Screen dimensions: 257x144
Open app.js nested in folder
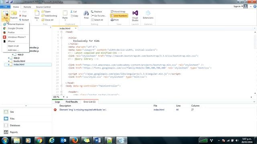20,54
